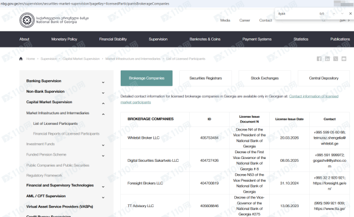Click the License Issue Date column header

coord(290,119)
